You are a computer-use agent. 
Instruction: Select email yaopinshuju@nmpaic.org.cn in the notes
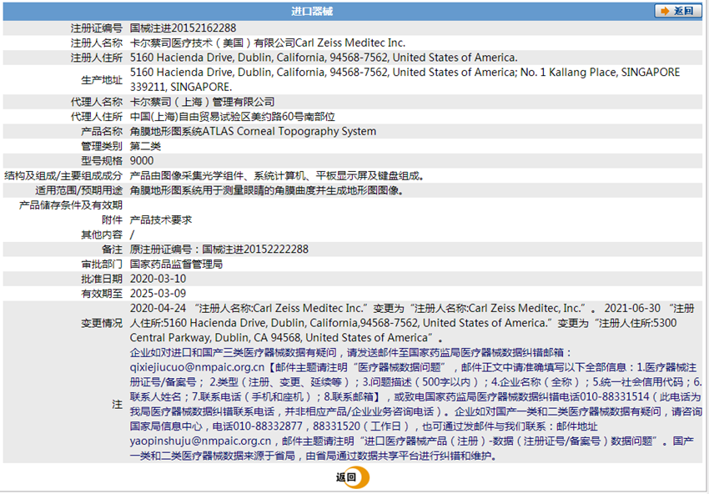click(201, 441)
